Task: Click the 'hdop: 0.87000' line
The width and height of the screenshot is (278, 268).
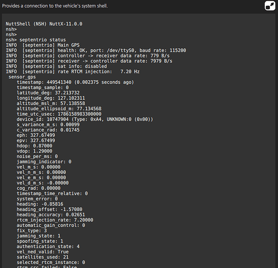Action: (34, 146)
